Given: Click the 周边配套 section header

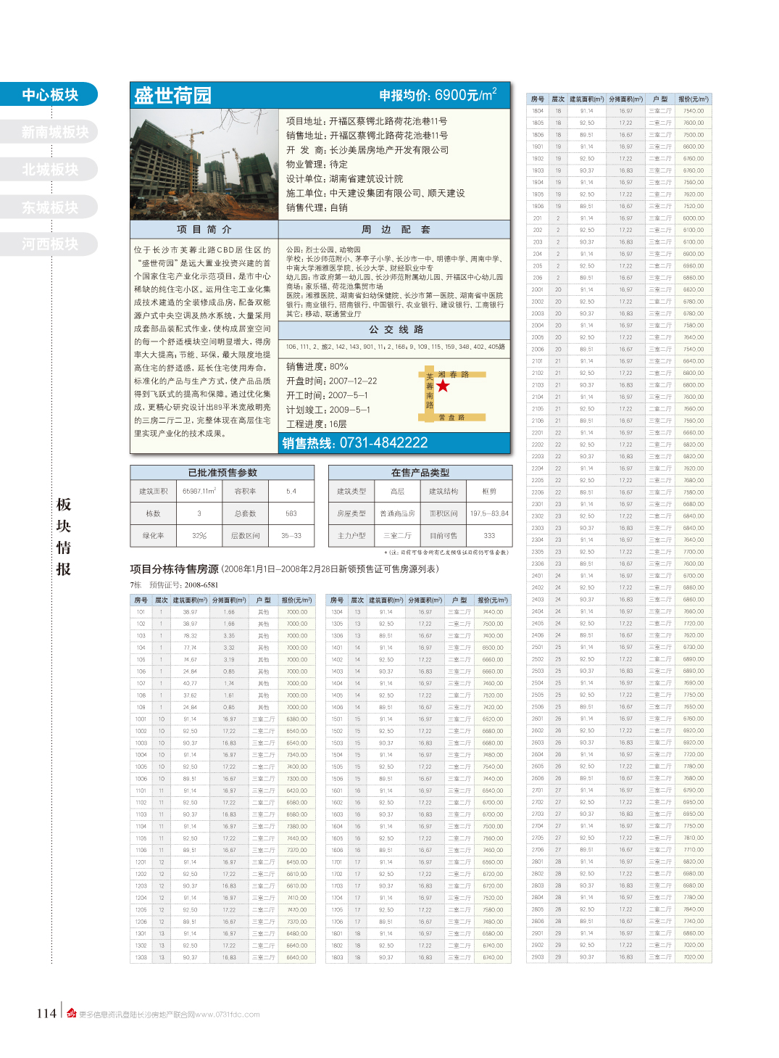Looking at the screenshot, I should click(x=395, y=229).
